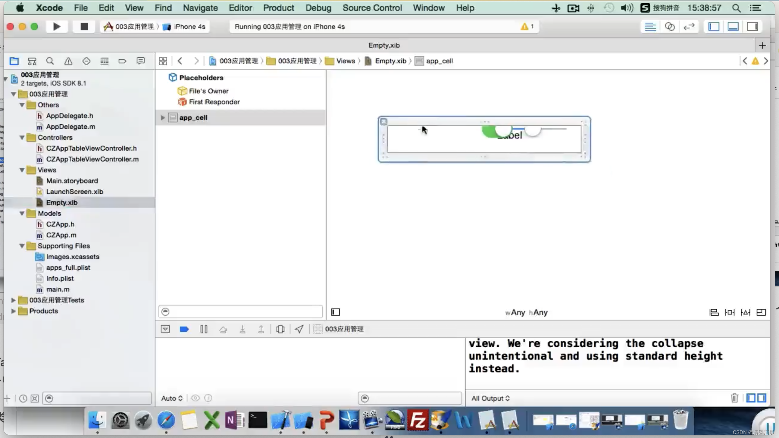
Task: Toggle breakpoints activation in debug bar
Action: (184, 329)
